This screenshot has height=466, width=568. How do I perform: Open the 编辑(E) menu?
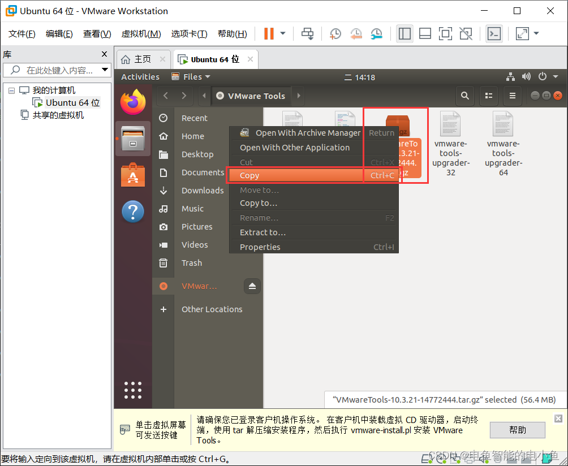59,34
